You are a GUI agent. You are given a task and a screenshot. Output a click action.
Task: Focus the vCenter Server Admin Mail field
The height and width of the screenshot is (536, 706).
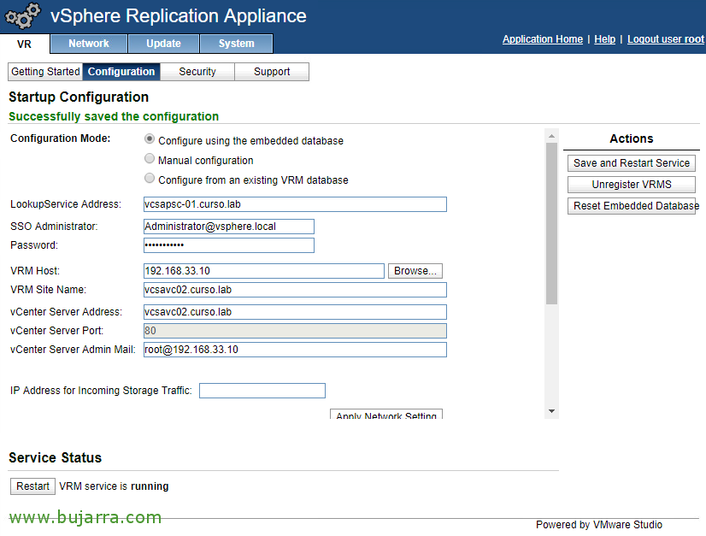point(295,350)
